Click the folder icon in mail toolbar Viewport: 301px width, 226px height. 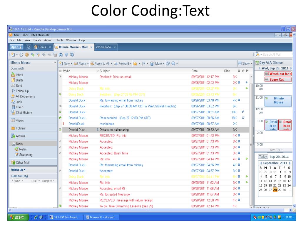point(135,64)
